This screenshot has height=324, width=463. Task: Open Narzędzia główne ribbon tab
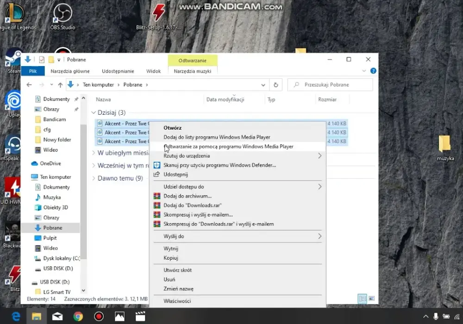coord(70,71)
